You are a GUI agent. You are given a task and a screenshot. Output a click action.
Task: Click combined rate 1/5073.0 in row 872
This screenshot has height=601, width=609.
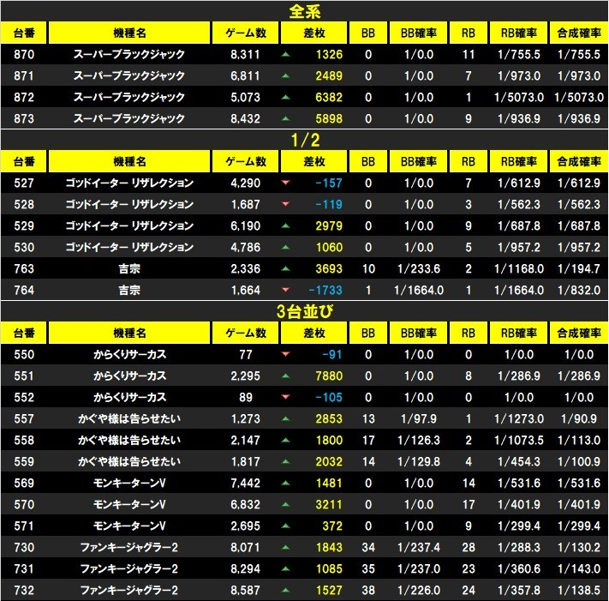(579, 97)
